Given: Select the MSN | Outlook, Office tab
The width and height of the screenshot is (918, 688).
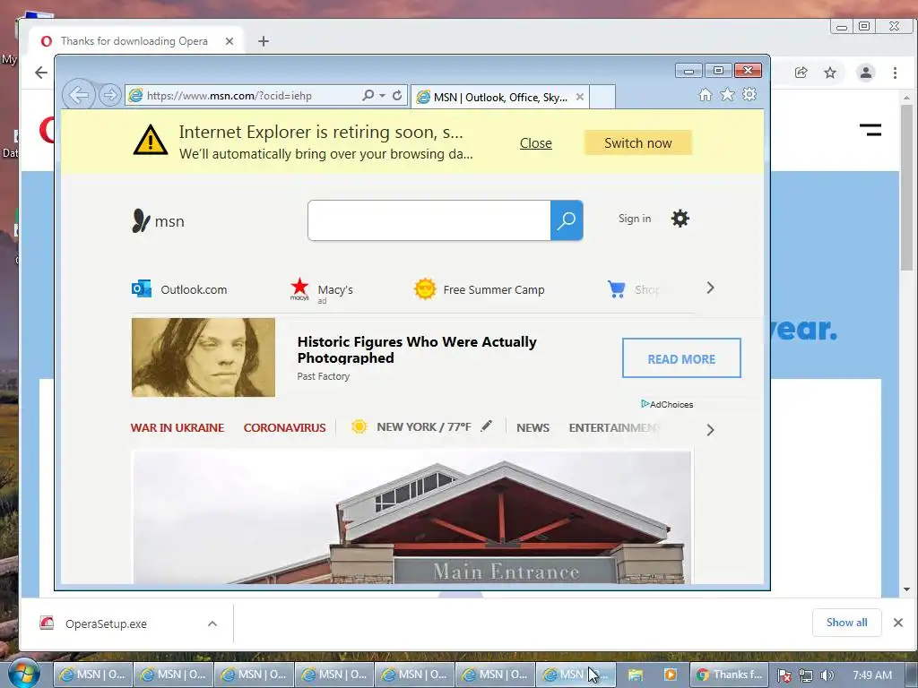Looking at the screenshot, I should tap(500, 97).
